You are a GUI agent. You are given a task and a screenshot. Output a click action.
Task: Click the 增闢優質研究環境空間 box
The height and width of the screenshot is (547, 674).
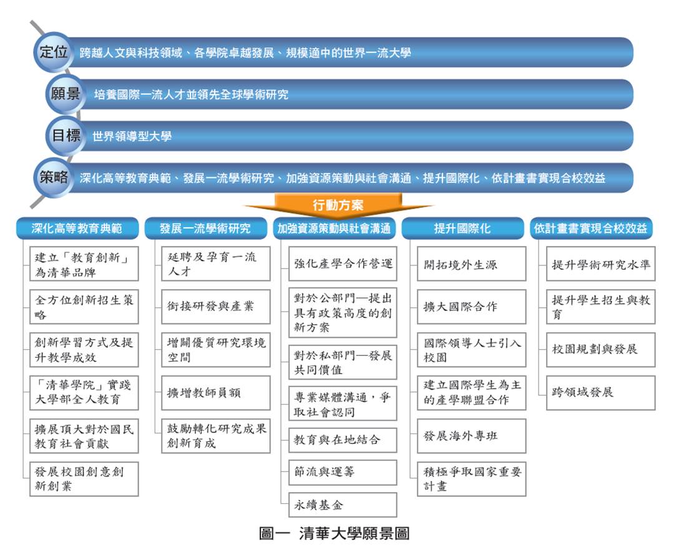click(216, 350)
